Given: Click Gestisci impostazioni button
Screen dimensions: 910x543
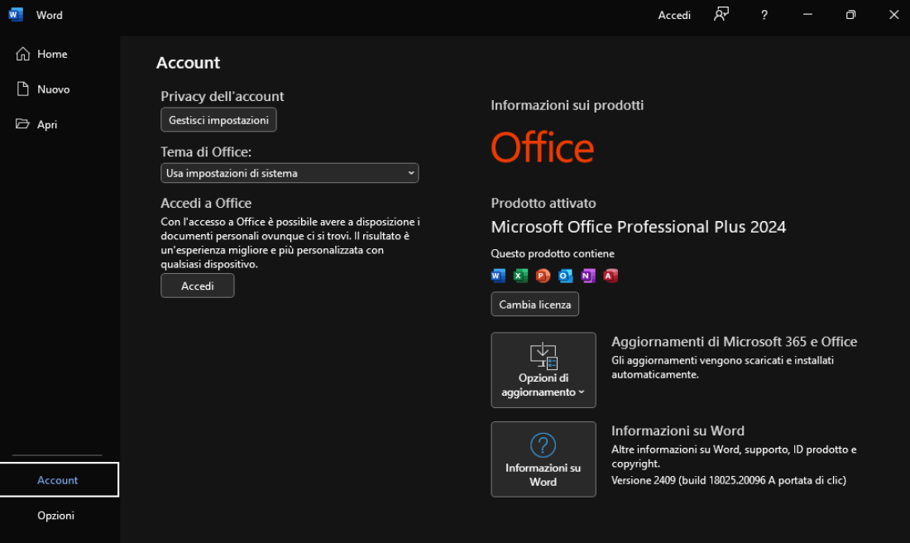Looking at the screenshot, I should click(x=218, y=120).
